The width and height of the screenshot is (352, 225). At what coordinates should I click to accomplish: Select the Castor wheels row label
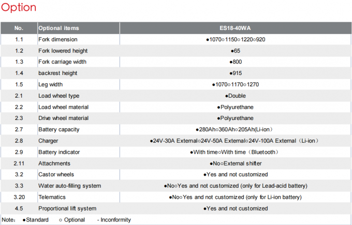tap(56, 175)
